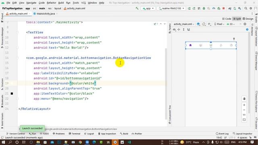Click the clear constraints icon in design toolbar
This screenshot has height=145, width=258.
(189, 29)
